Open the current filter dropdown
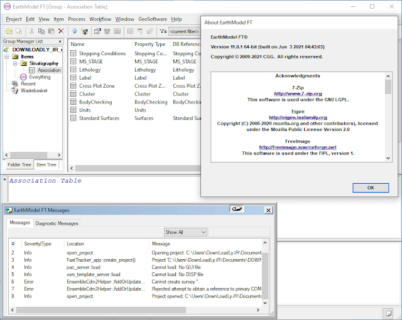 tap(185, 31)
